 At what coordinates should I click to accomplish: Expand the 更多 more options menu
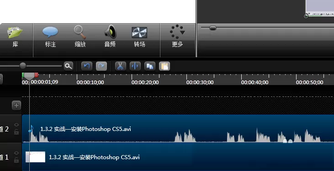pos(177,36)
